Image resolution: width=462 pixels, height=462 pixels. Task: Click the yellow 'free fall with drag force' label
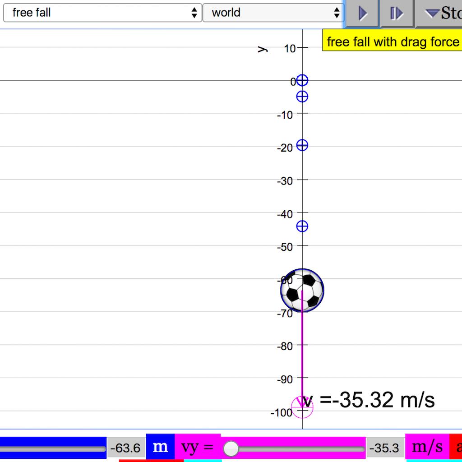pos(392,40)
